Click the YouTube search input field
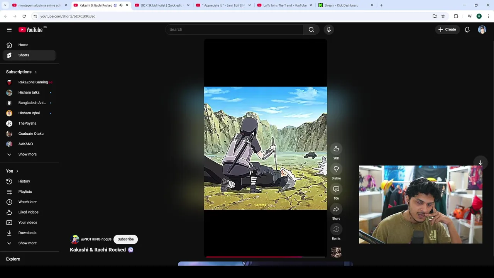 click(234, 29)
